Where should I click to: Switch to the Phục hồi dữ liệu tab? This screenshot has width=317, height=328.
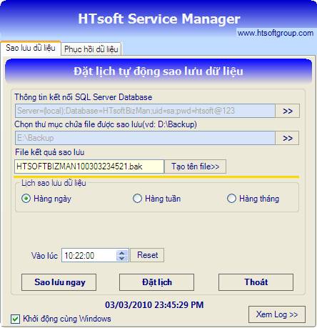(91, 49)
